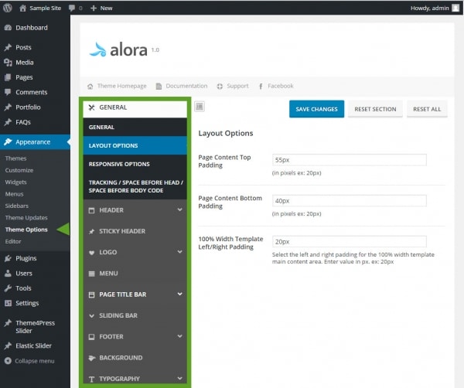The width and height of the screenshot is (464, 388).
Task: Click Theme Homepage house icon
Action: (x=90, y=87)
